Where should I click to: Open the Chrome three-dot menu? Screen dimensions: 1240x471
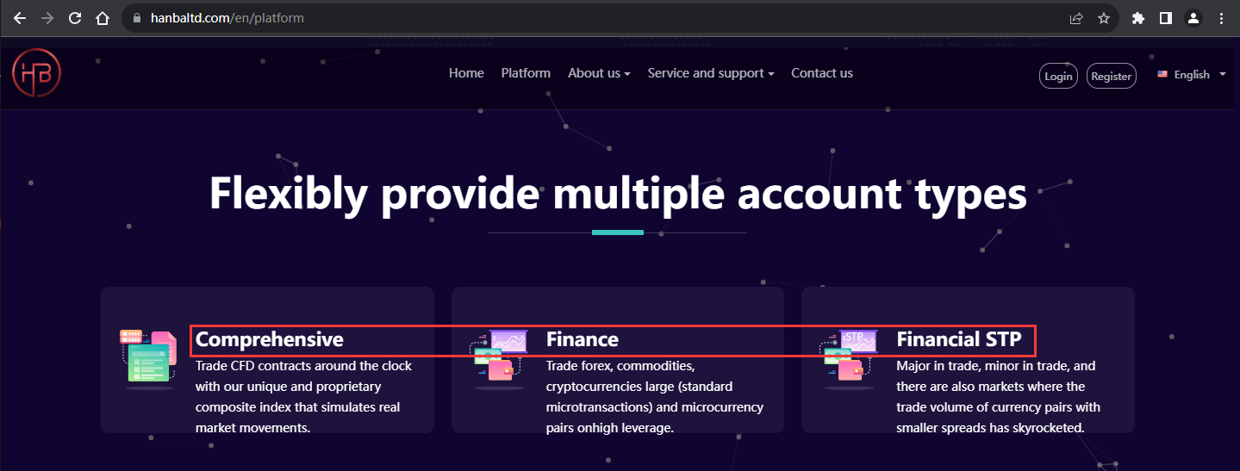tap(1221, 18)
